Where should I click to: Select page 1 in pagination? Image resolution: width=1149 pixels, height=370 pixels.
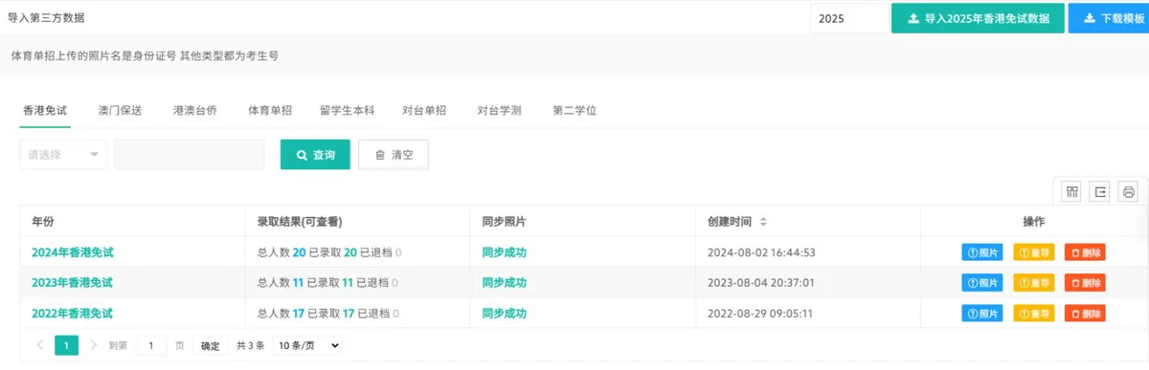(x=66, y=345)
